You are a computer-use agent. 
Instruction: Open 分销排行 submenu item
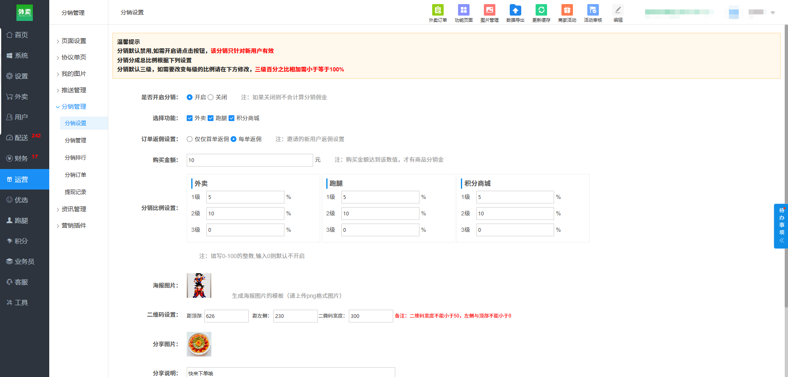tap(76, 158)
